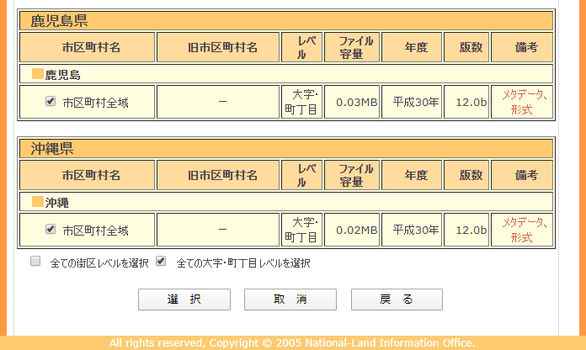Open メタデータ link in 鹿児島 row
The image size is (586, 350).
[525, 95]
